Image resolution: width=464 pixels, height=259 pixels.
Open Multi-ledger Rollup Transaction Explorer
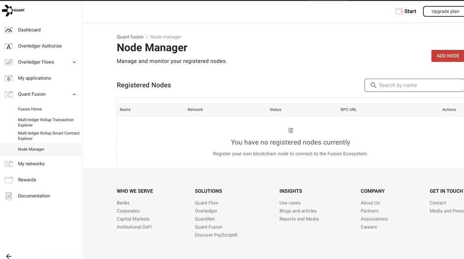(x=46, y=122)
